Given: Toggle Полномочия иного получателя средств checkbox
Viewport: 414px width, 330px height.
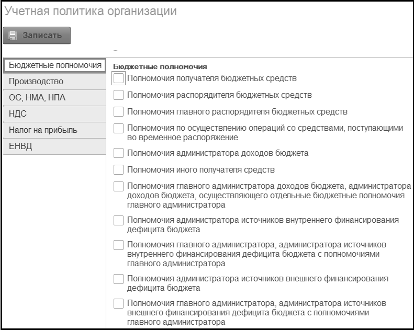Looking at the screenshot, I should pyautogui.click(x=119, y=169).
